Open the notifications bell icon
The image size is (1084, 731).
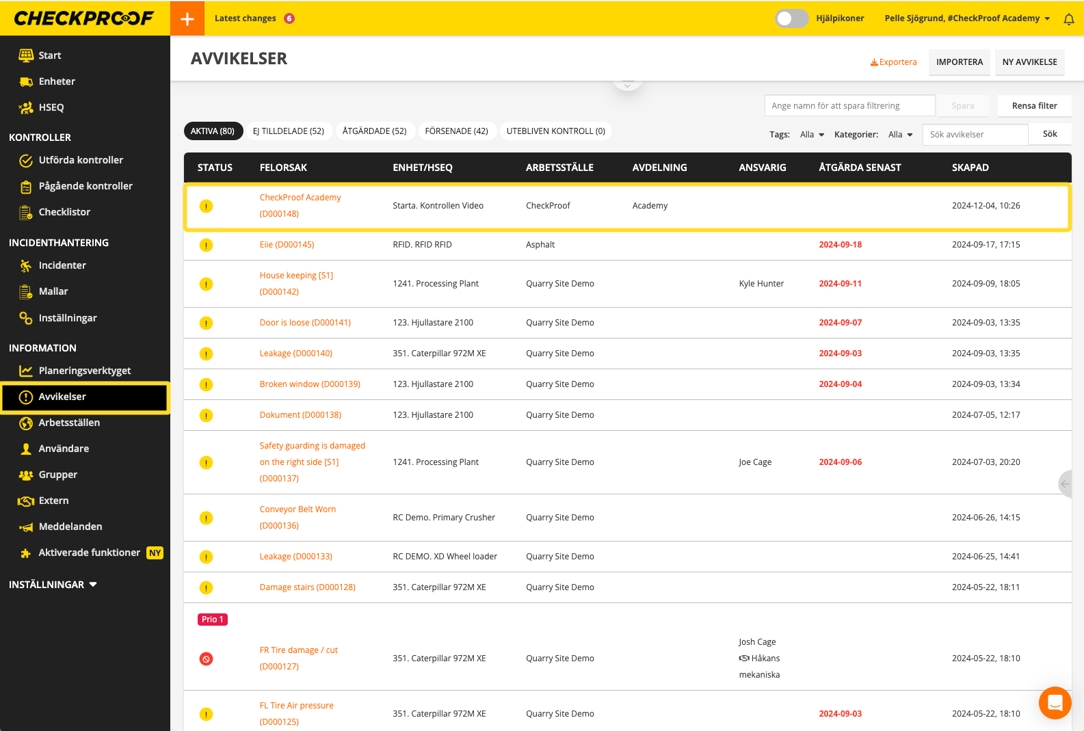pos(1068,19)
